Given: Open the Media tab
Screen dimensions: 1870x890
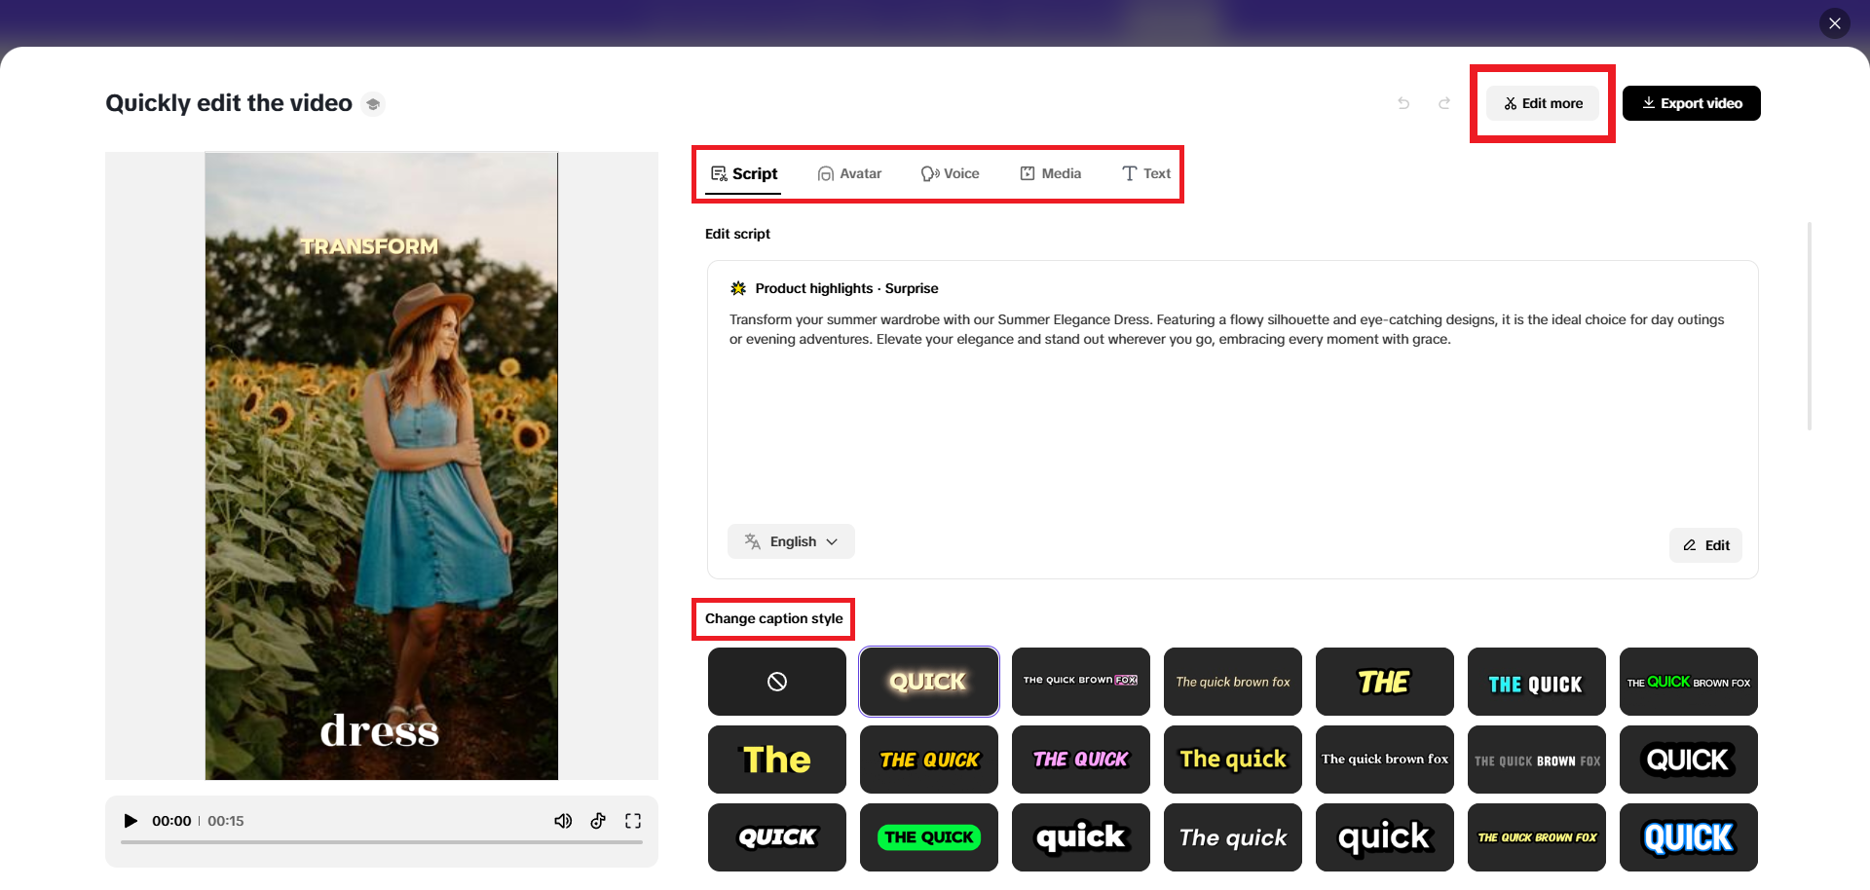Looking at the screenshot, I should click(1050, 173).
